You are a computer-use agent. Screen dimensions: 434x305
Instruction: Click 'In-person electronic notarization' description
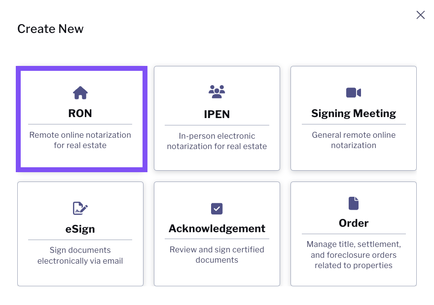[x=217, y=141]
